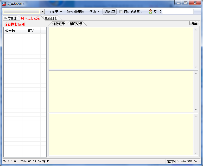
Task: Switch to the 错误记录 sub-tab
Action: coord(76,24)
